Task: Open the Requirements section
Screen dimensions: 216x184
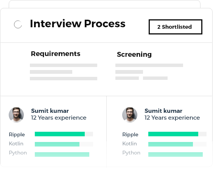Action: (56, 54)
